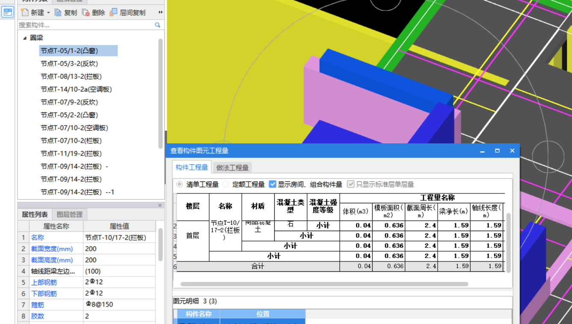572x324 pixels.
Task: Click the 截面周长(m) column header
Action: click(x=421, y=211)
